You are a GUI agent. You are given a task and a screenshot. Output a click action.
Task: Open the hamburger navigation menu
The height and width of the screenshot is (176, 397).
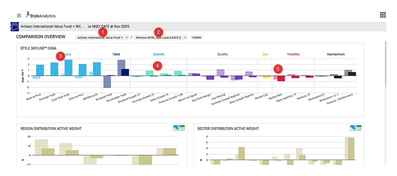coord(19,16)
